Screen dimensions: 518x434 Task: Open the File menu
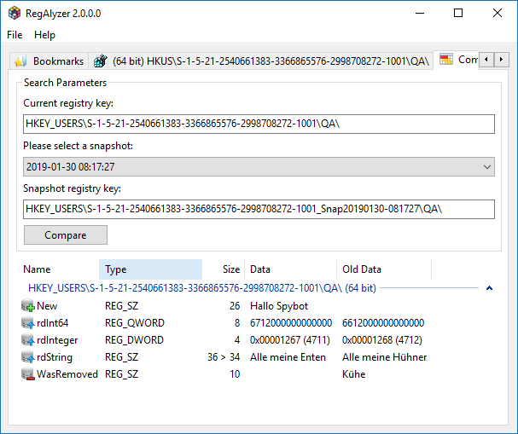[15, 35]
